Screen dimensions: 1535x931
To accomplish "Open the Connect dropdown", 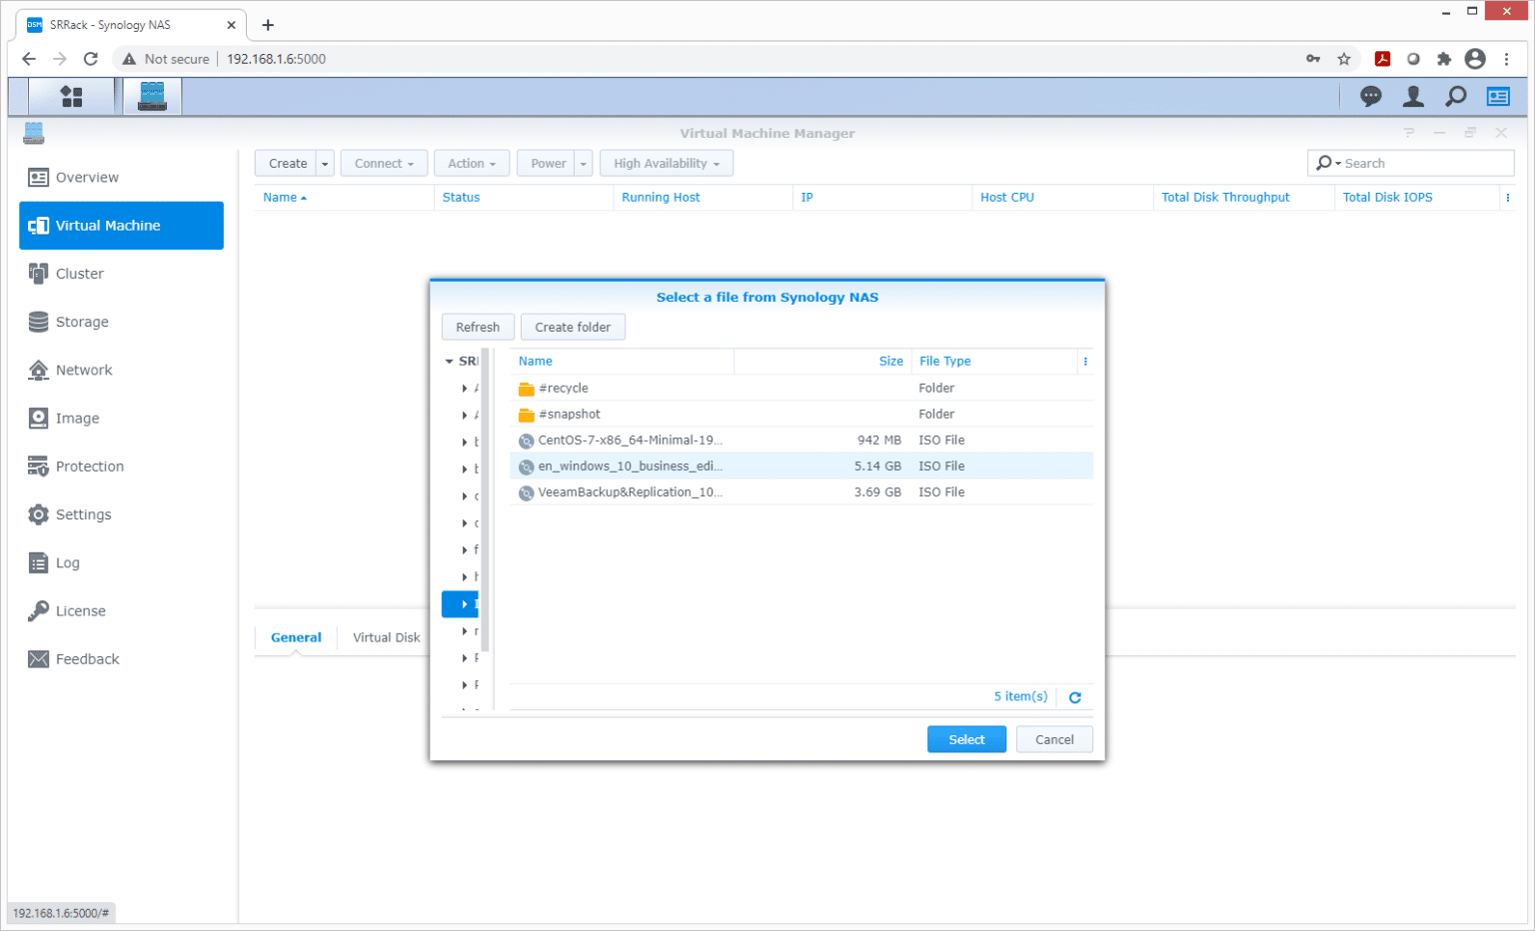I will point(384,164).
